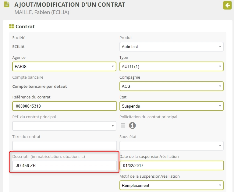234x192 pixels.
Task: Click the Référence du contrat input field
Action: point(64,106)
